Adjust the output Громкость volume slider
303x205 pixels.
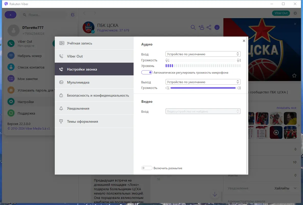pyautogui.click(x=202, y=88)
